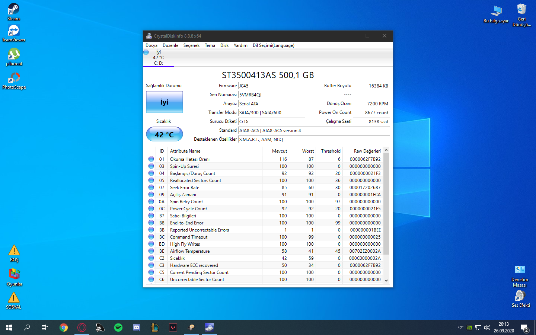Open NVIDIA tray icon
The height and width of the screenshot is (335, 536).
tap(469, 328)
